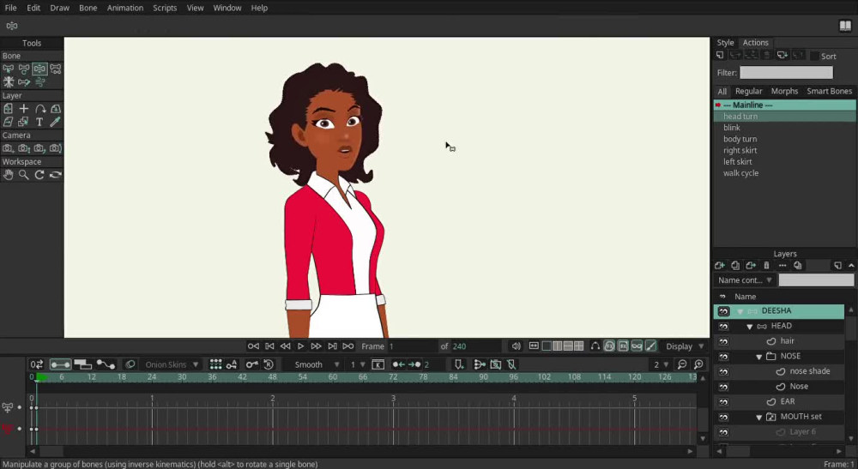Open the Bone menu
The width and height of the screenshot is (858, 469).
click(88, 8)
